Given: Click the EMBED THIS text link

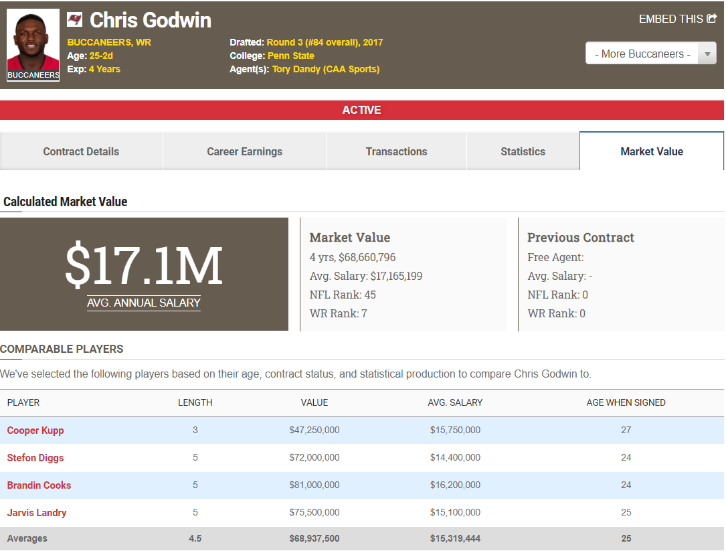Looking at the screenshot, I should [x=670, y=19].
